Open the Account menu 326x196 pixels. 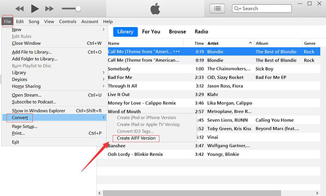coord(90,21)
